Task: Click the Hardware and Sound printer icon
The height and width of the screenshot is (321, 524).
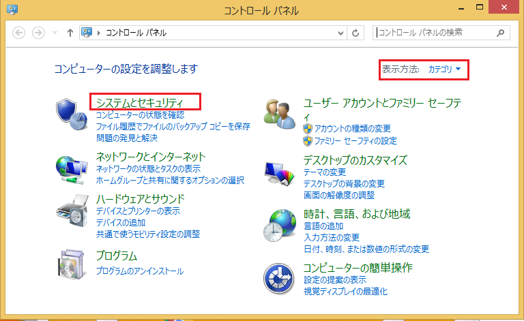Action: 72,210
